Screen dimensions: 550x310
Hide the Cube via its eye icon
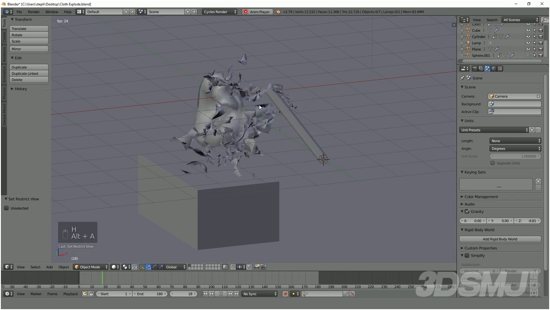tap(528, 30)
